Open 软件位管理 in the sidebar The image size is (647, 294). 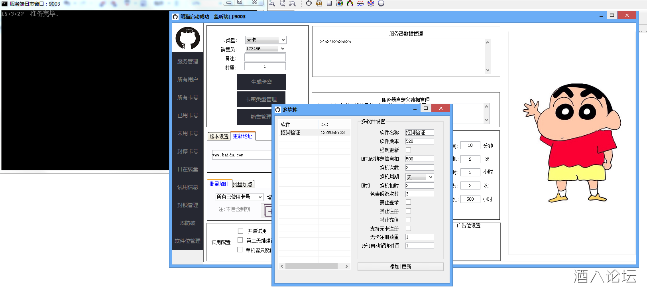coord(188,241)
